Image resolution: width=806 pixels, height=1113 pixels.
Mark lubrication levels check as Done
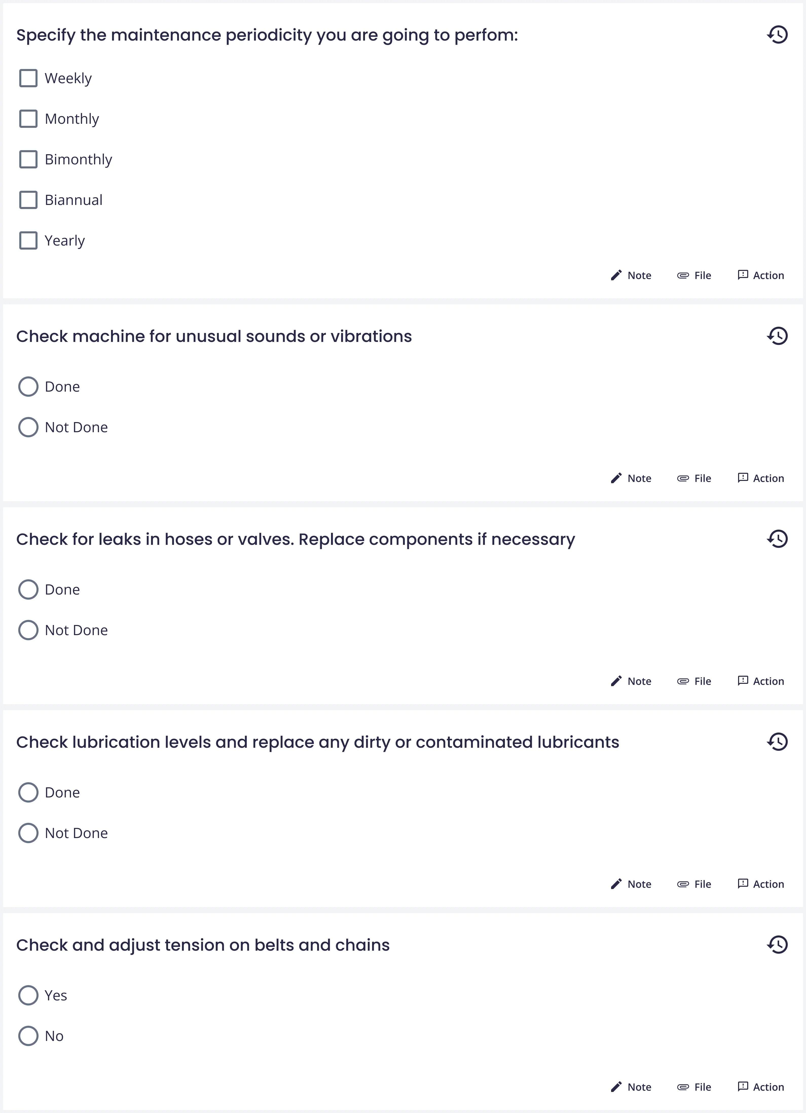coord(28,792)
